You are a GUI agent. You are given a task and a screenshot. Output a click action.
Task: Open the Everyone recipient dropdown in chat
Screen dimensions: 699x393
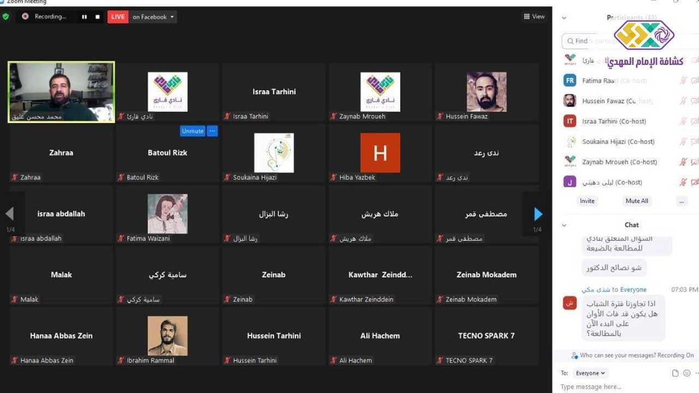[x=590, y=373]
